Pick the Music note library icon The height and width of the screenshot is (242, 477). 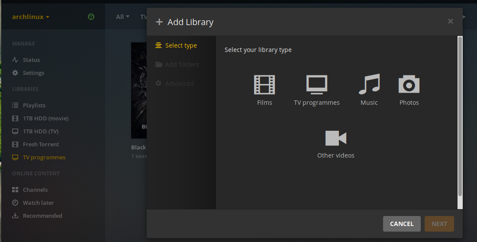tap(369, 84)
